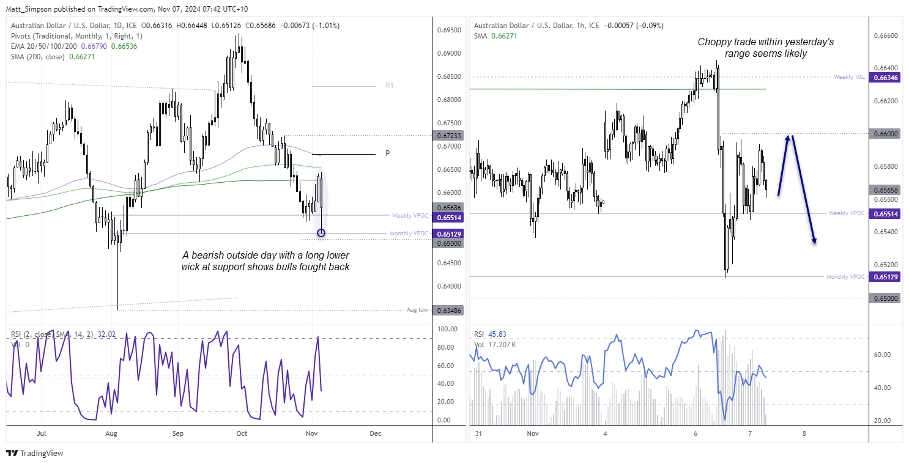Click the 'Aug low' line label

click(418, 310)
